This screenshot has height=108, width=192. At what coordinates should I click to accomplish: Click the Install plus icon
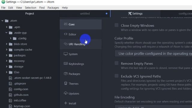[66, 103]
